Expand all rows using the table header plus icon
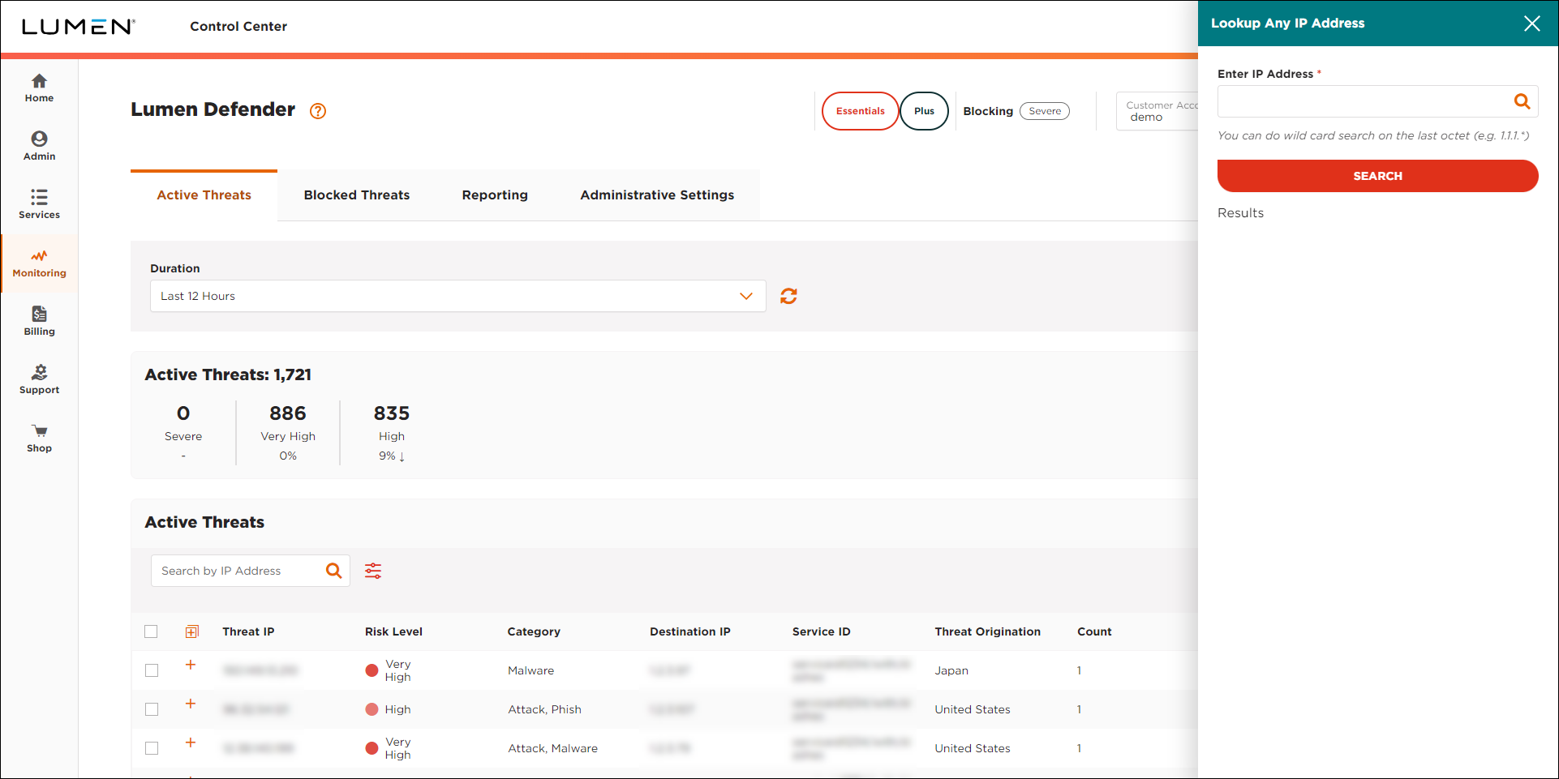The height and width of the screenshot is (779, 1559). click(192, 631)
